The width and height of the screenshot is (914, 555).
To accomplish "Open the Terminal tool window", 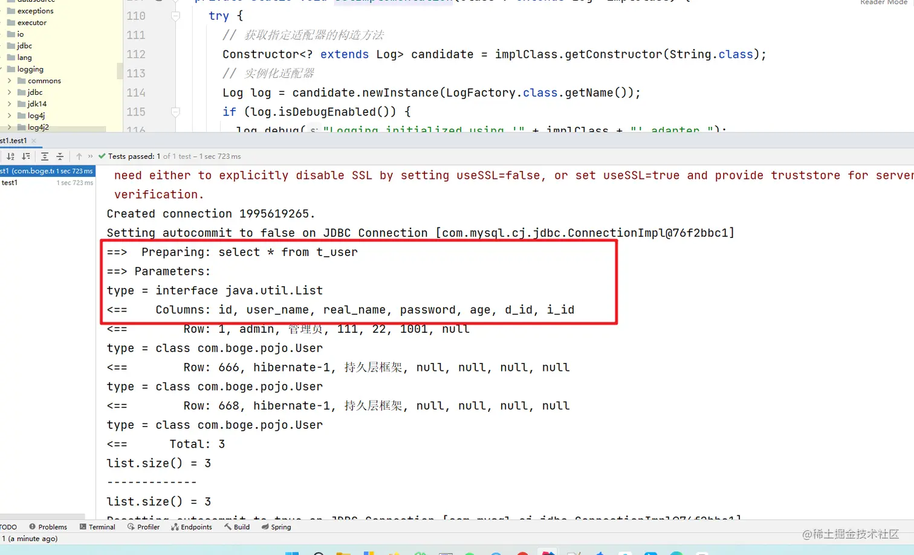I will [97, 527].
